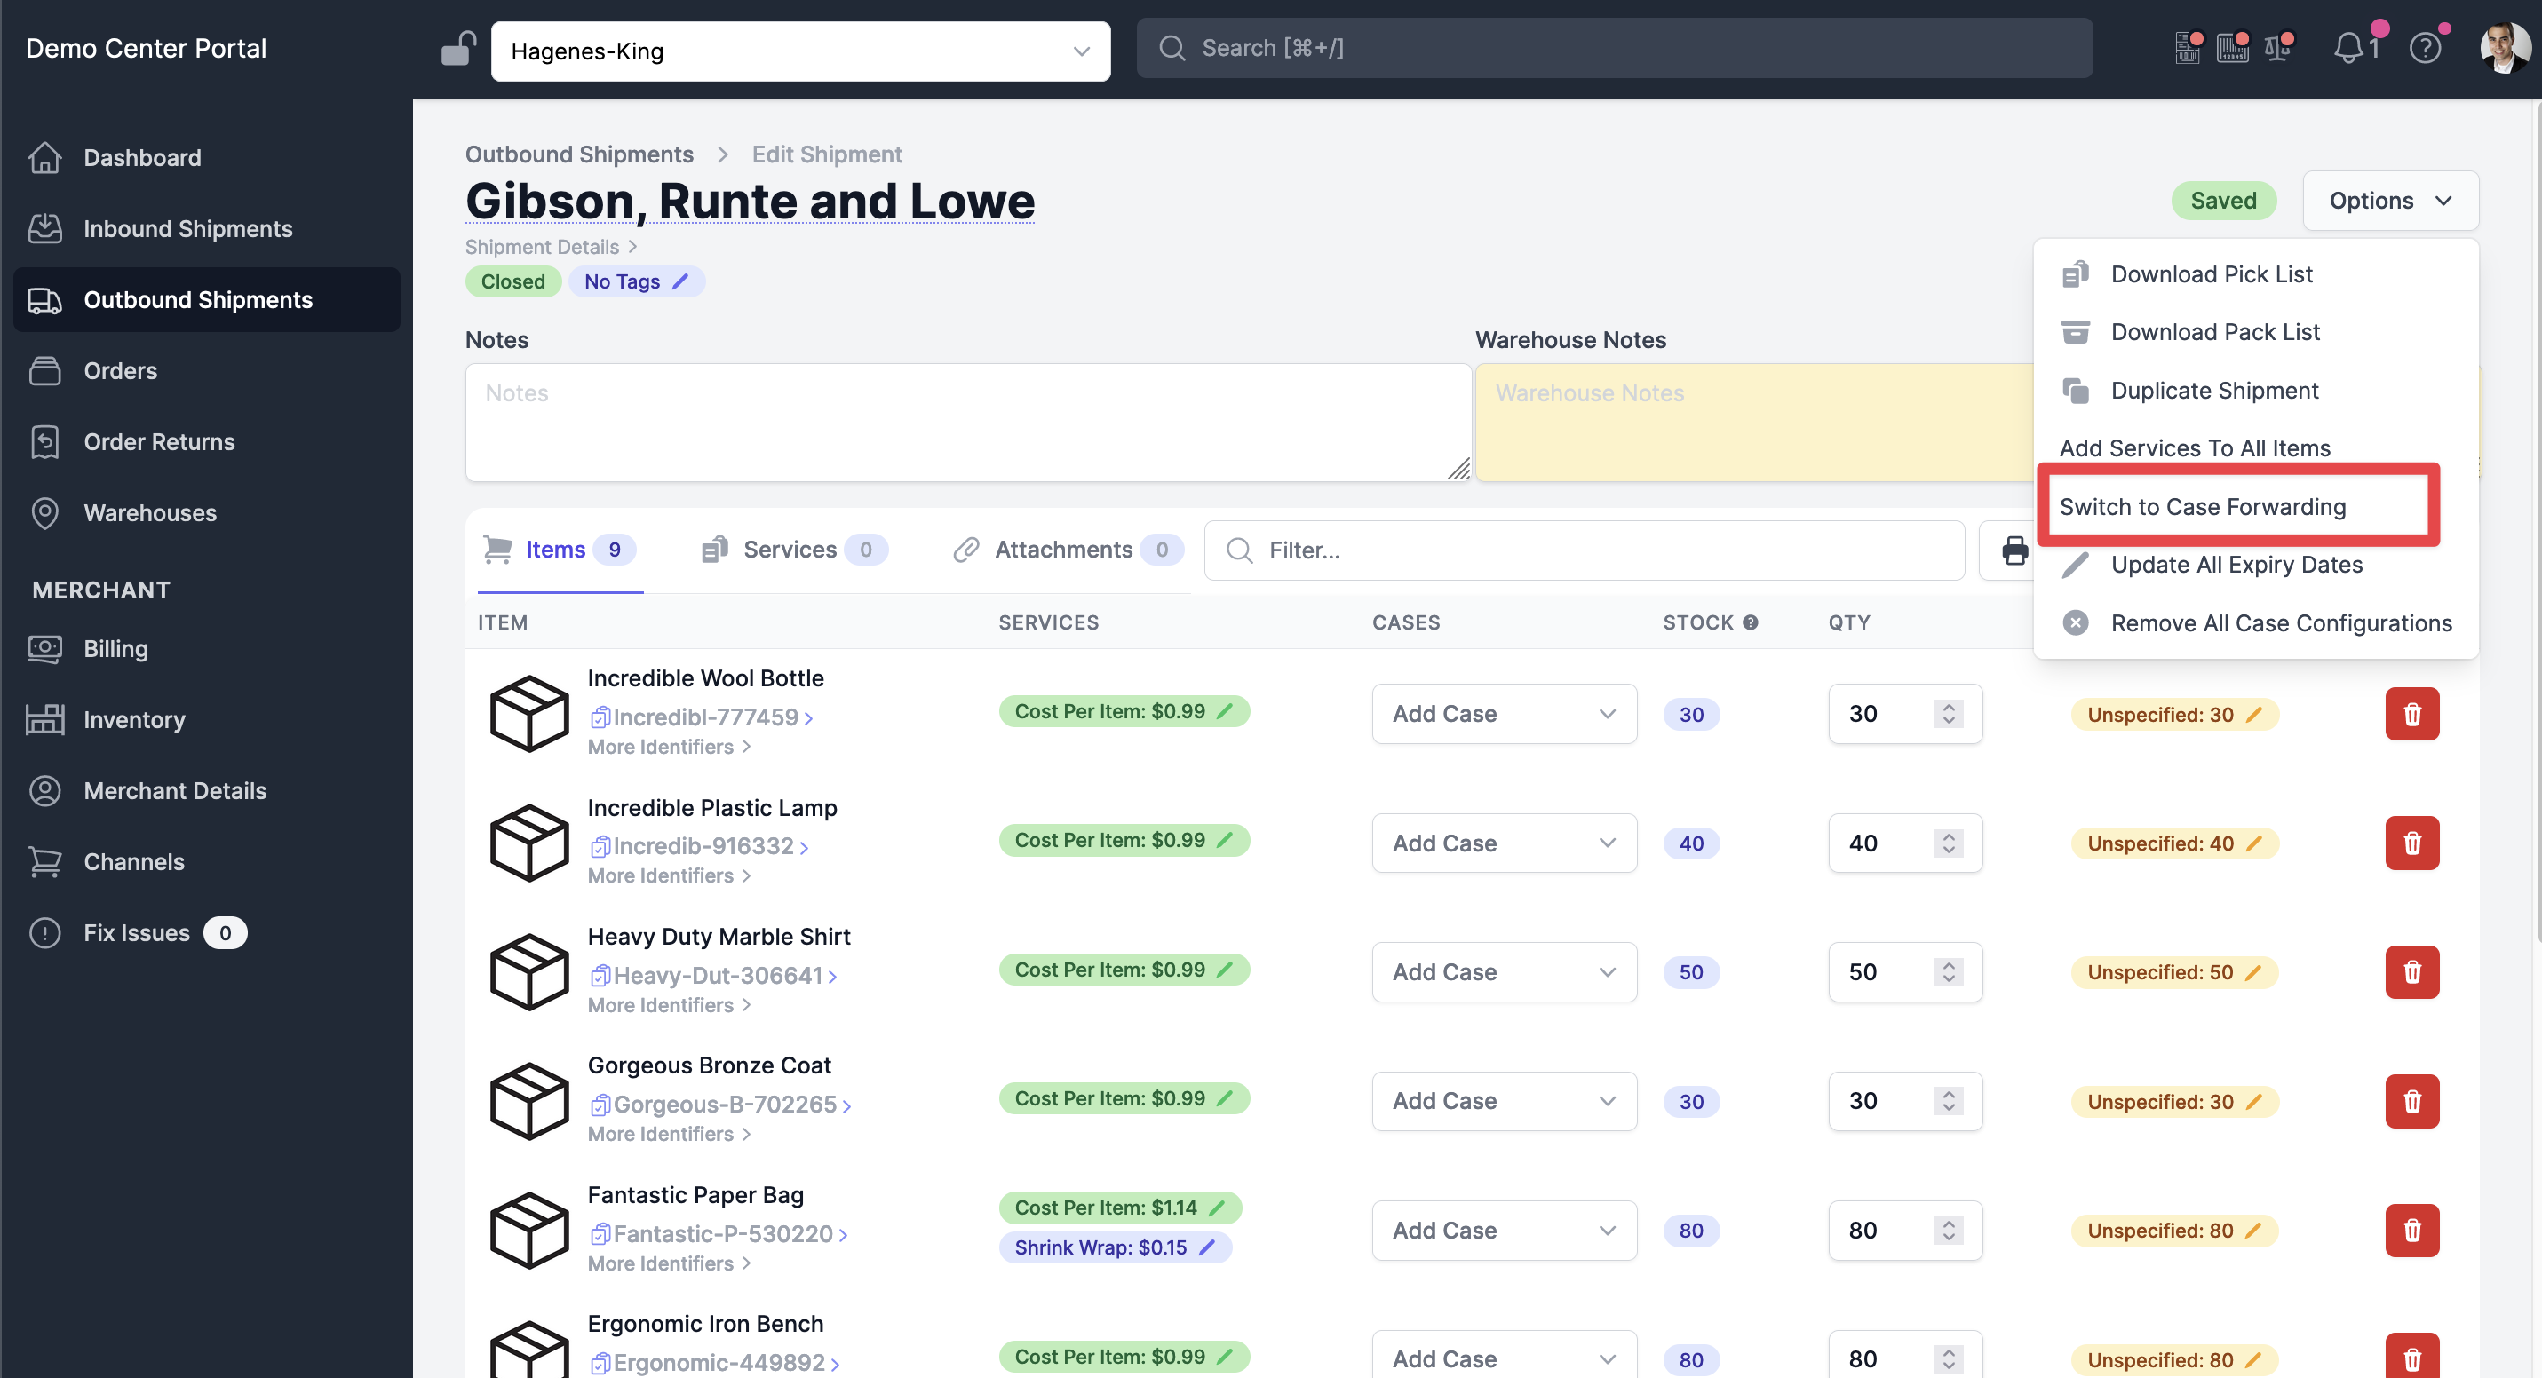Viewport: 2542px width, 1378px height.
Task: Select Duplicate Shipment option
Action: (x=2256, y=391)
